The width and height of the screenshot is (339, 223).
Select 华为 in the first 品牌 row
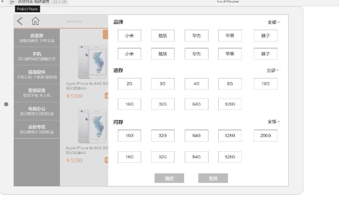[197, 36]
